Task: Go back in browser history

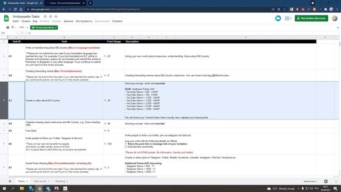Action: [x=4, y=10]
